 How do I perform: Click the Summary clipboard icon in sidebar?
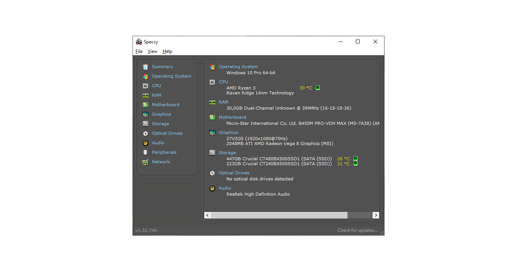click(145, 67)
